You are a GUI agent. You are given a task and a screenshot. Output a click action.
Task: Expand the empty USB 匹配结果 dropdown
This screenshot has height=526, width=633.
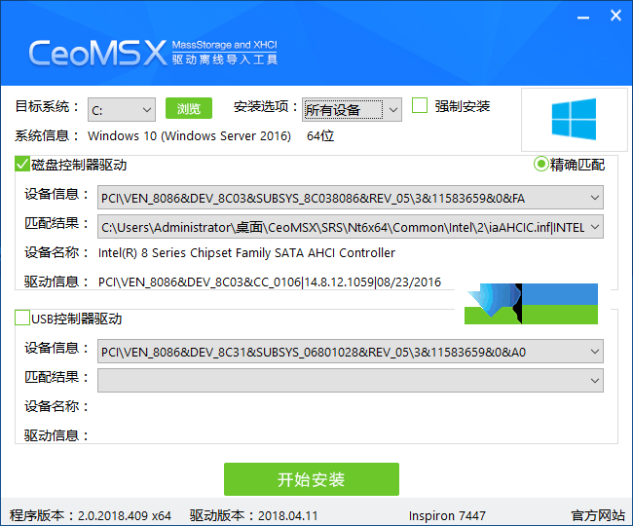click(x=351, y=380)
